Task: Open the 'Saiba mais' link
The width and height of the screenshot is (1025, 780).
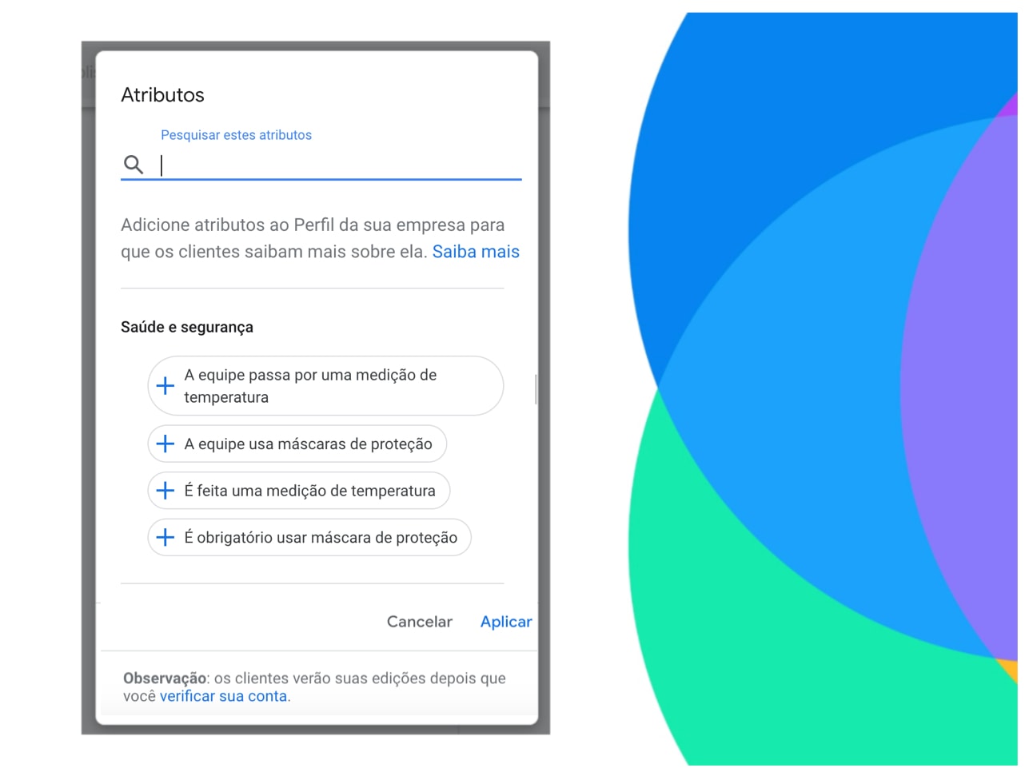Action: coord(476,252)
